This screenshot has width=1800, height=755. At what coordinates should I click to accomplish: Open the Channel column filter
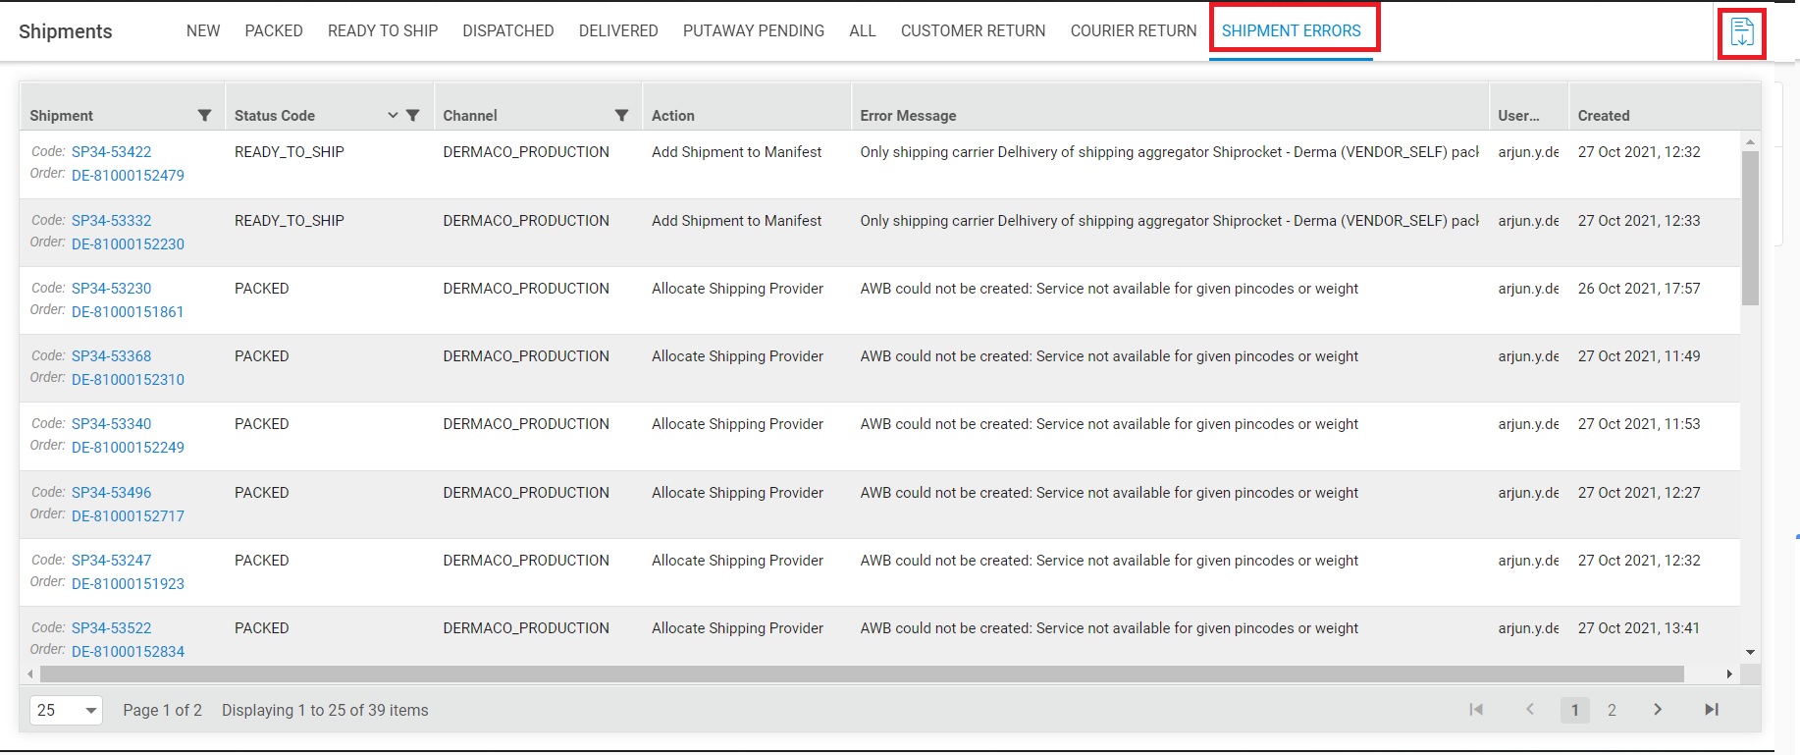621,116
